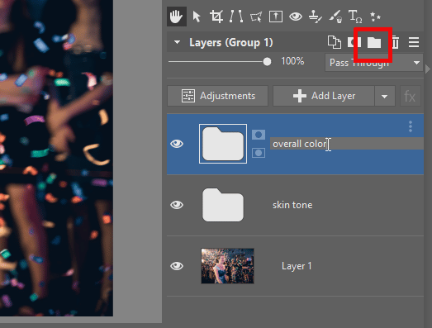Viewport: 432px width, 328px height.
Task: Select the overall color folder thumbnail
Action: [223, 144]
